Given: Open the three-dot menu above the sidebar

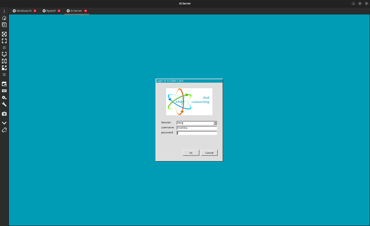Looking at the screenshot, I should point(4,11).
